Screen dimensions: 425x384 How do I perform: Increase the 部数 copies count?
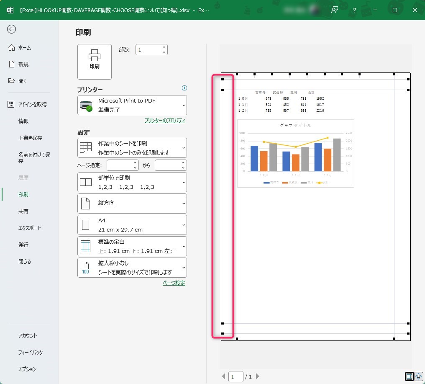click(164, 47)
